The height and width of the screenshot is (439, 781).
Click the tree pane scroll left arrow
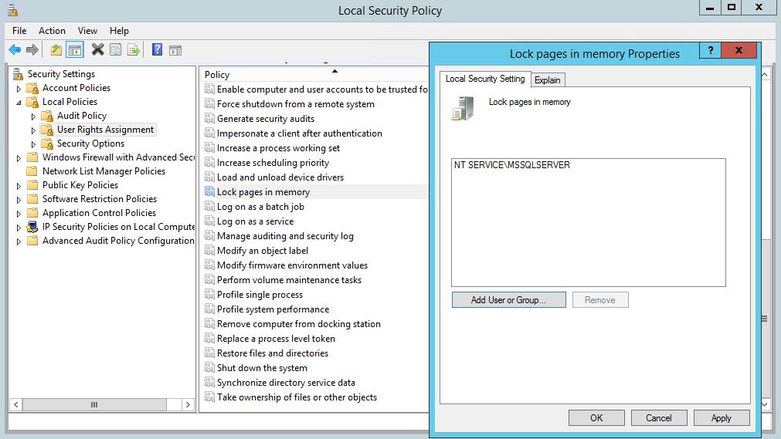[16, 404]
